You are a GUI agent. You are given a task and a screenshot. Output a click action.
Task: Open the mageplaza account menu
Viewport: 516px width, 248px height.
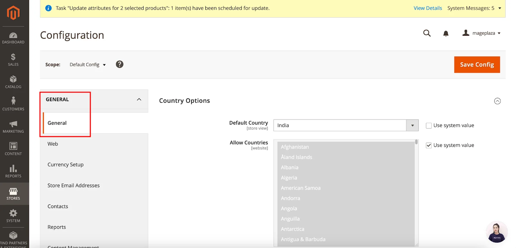point(481,33)
